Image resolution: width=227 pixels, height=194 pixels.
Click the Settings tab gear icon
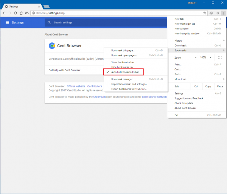pyautogui.click(x=6, y=6)
